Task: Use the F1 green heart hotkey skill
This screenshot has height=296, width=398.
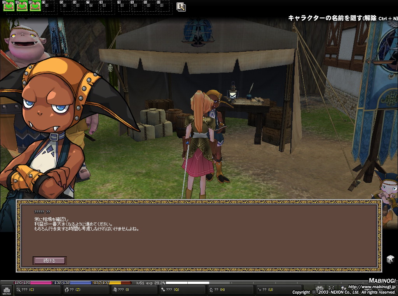Action: pyautogui.click(x=9, y=6)
